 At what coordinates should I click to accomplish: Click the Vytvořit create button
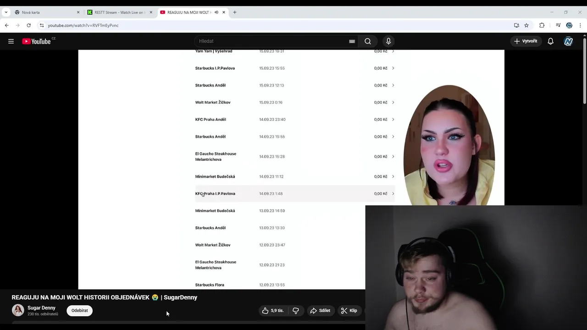pyautogui.click(x=526, y=41)
